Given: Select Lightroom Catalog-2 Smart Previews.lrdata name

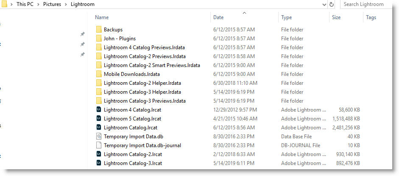Looking at the screenshot, I should (152, 65).
